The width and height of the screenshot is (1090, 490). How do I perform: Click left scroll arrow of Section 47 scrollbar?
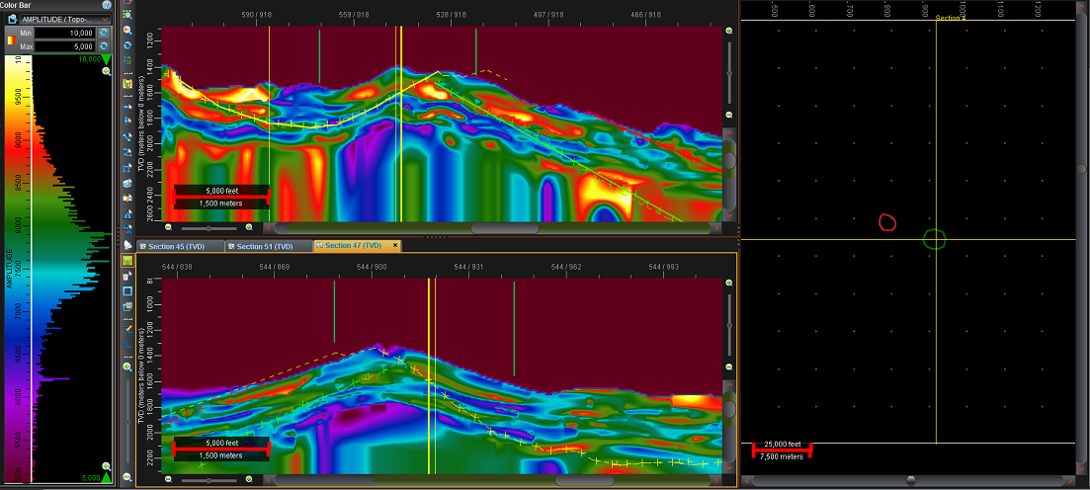coord(269,479)
